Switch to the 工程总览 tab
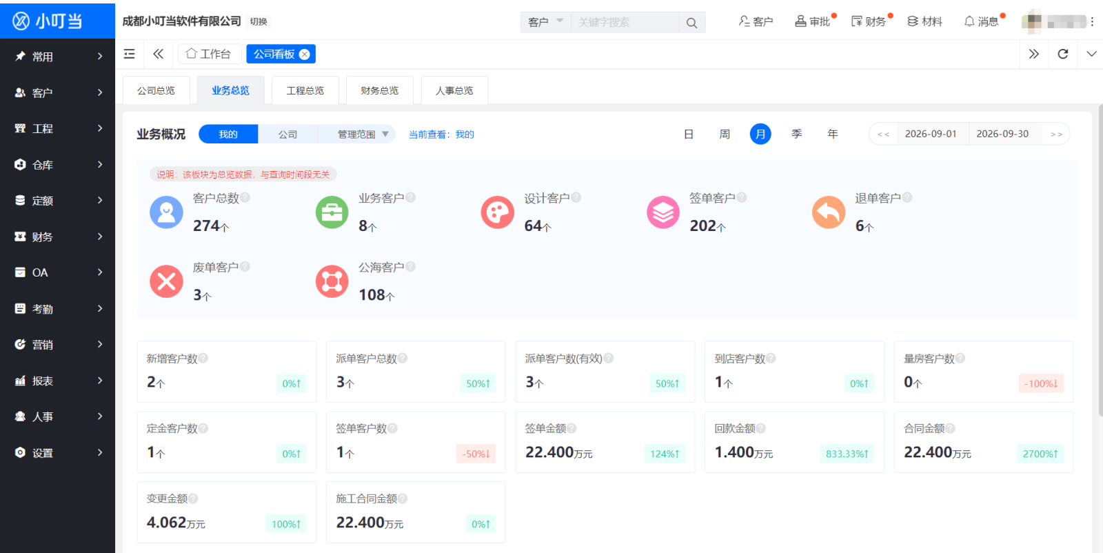Screen dimensions: 1103x553 pyautogui.click(x=305, y=90)
